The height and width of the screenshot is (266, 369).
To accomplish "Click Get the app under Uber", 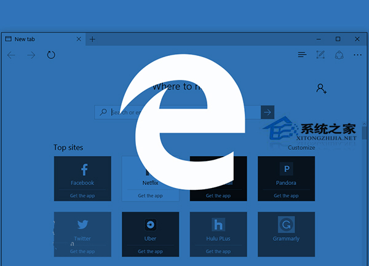I will (x=150, y=251).
